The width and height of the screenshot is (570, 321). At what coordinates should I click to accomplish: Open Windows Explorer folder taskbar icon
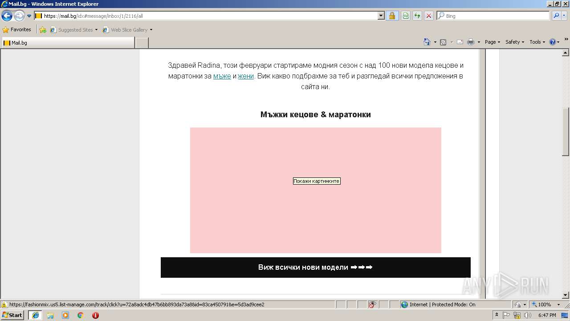click(x=50, y=315)
